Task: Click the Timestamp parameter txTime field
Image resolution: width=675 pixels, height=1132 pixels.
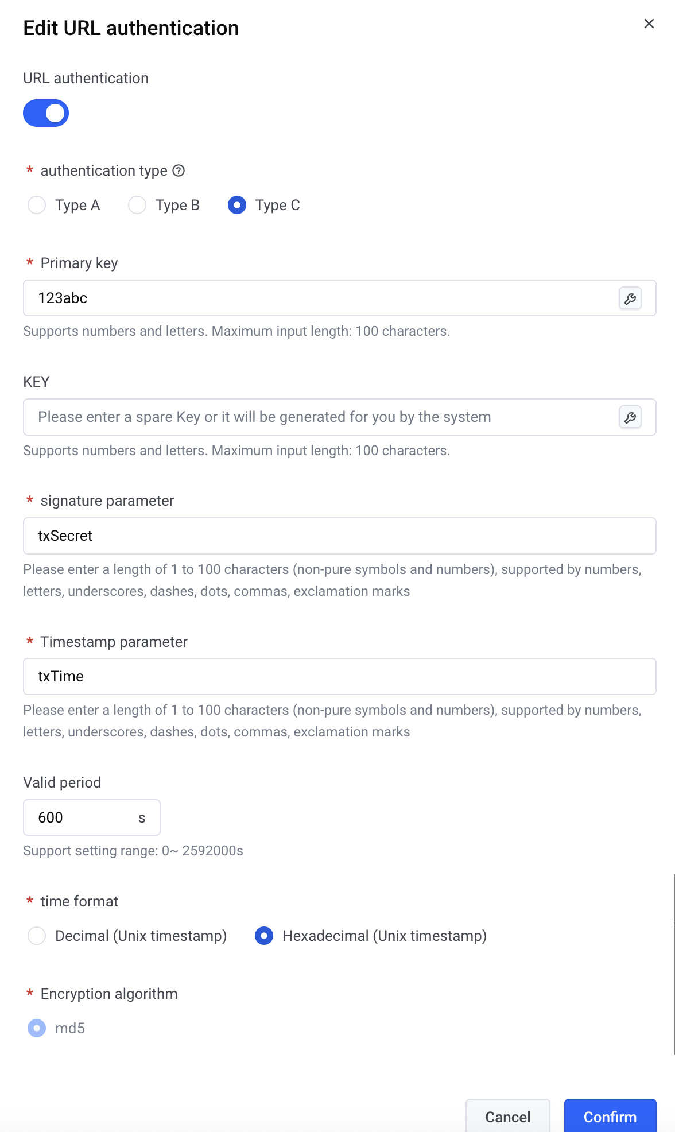Action: point(339,676)
